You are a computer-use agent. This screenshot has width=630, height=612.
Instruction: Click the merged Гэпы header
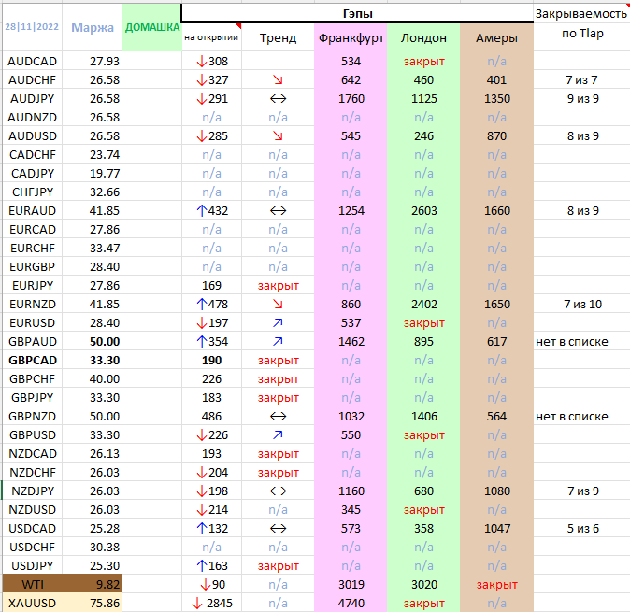point(358,14)
